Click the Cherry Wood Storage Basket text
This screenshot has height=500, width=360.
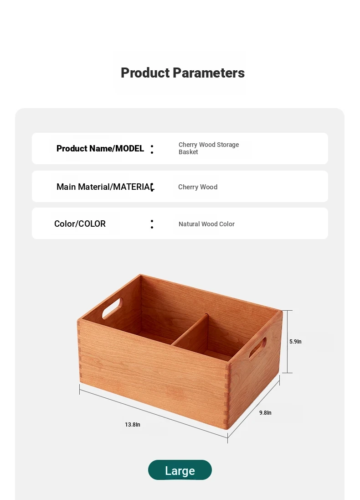209,148
